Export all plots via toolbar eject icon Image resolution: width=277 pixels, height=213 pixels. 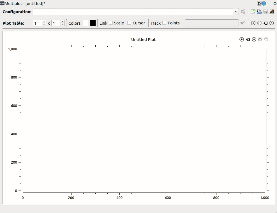tap(271, 23)
